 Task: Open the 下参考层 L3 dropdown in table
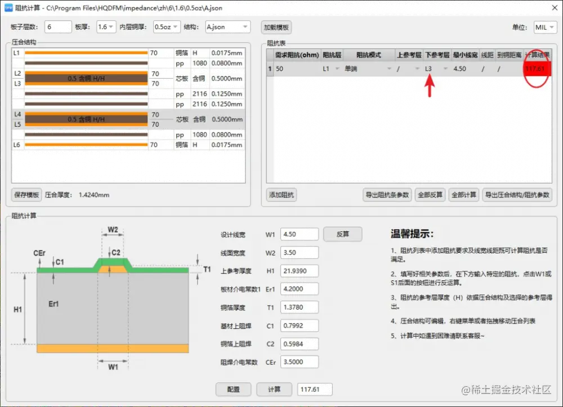tap(445, 69)
